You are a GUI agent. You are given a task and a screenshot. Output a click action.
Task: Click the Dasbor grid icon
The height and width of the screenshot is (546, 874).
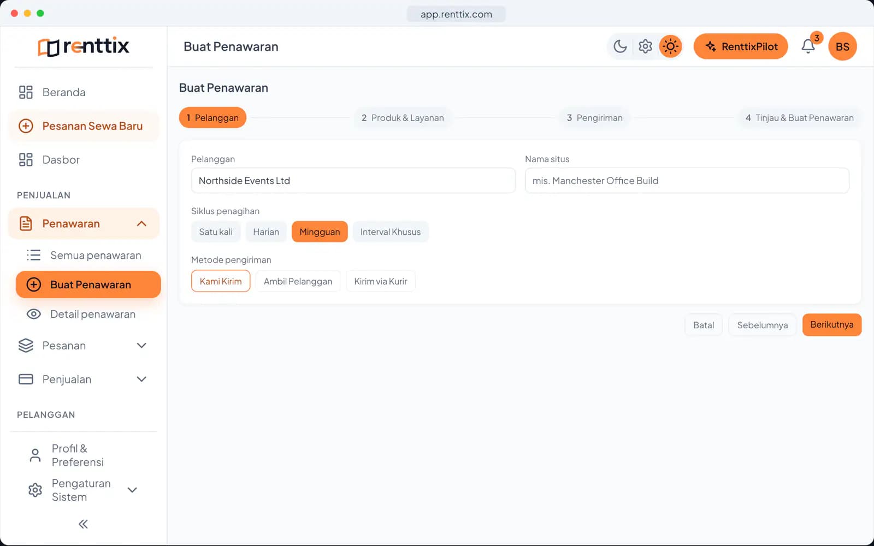[26, 159]
